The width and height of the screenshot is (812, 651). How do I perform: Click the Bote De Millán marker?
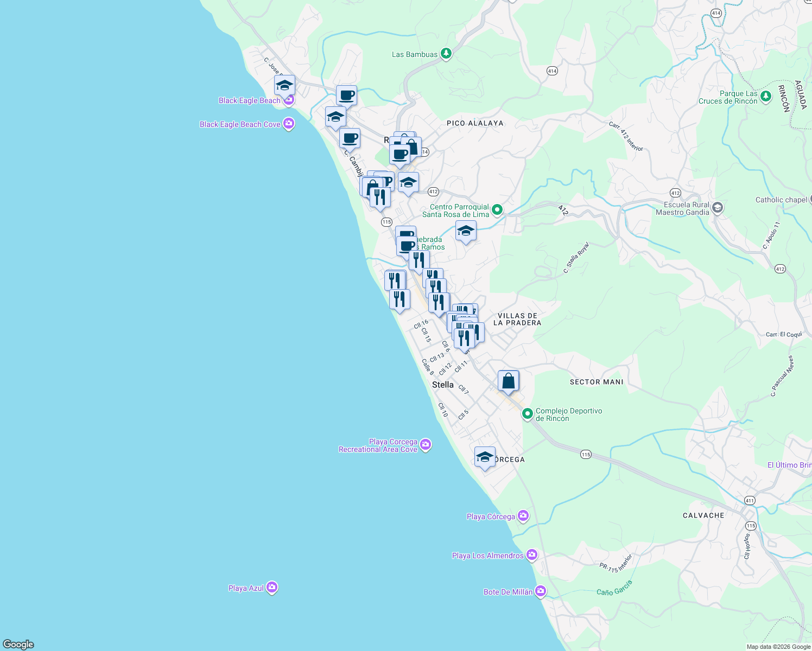tap(541, 591)
